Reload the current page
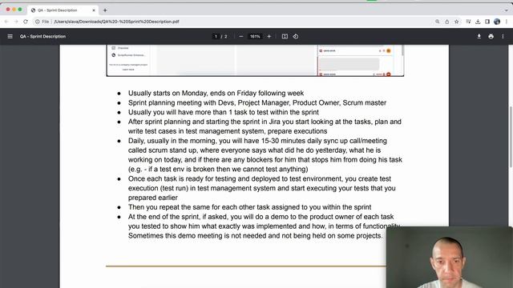The image size is (513, 288). click(26, 22)
